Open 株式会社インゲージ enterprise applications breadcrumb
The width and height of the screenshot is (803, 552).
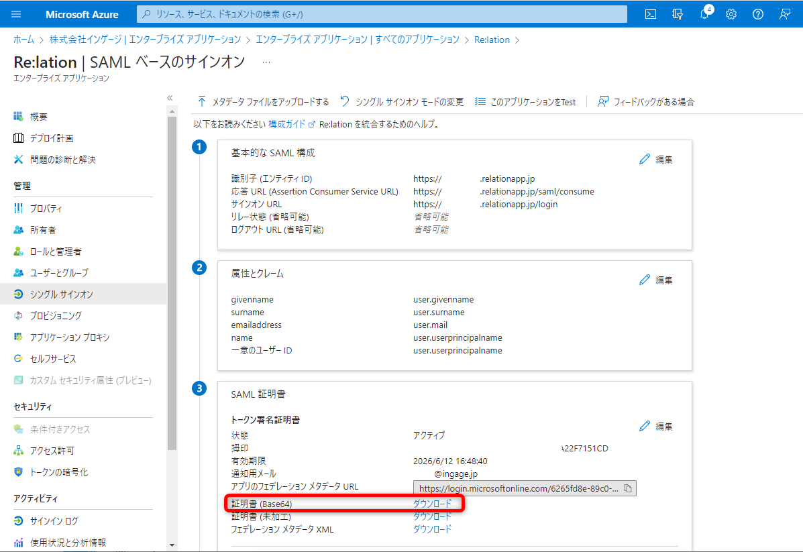point(145,40)
